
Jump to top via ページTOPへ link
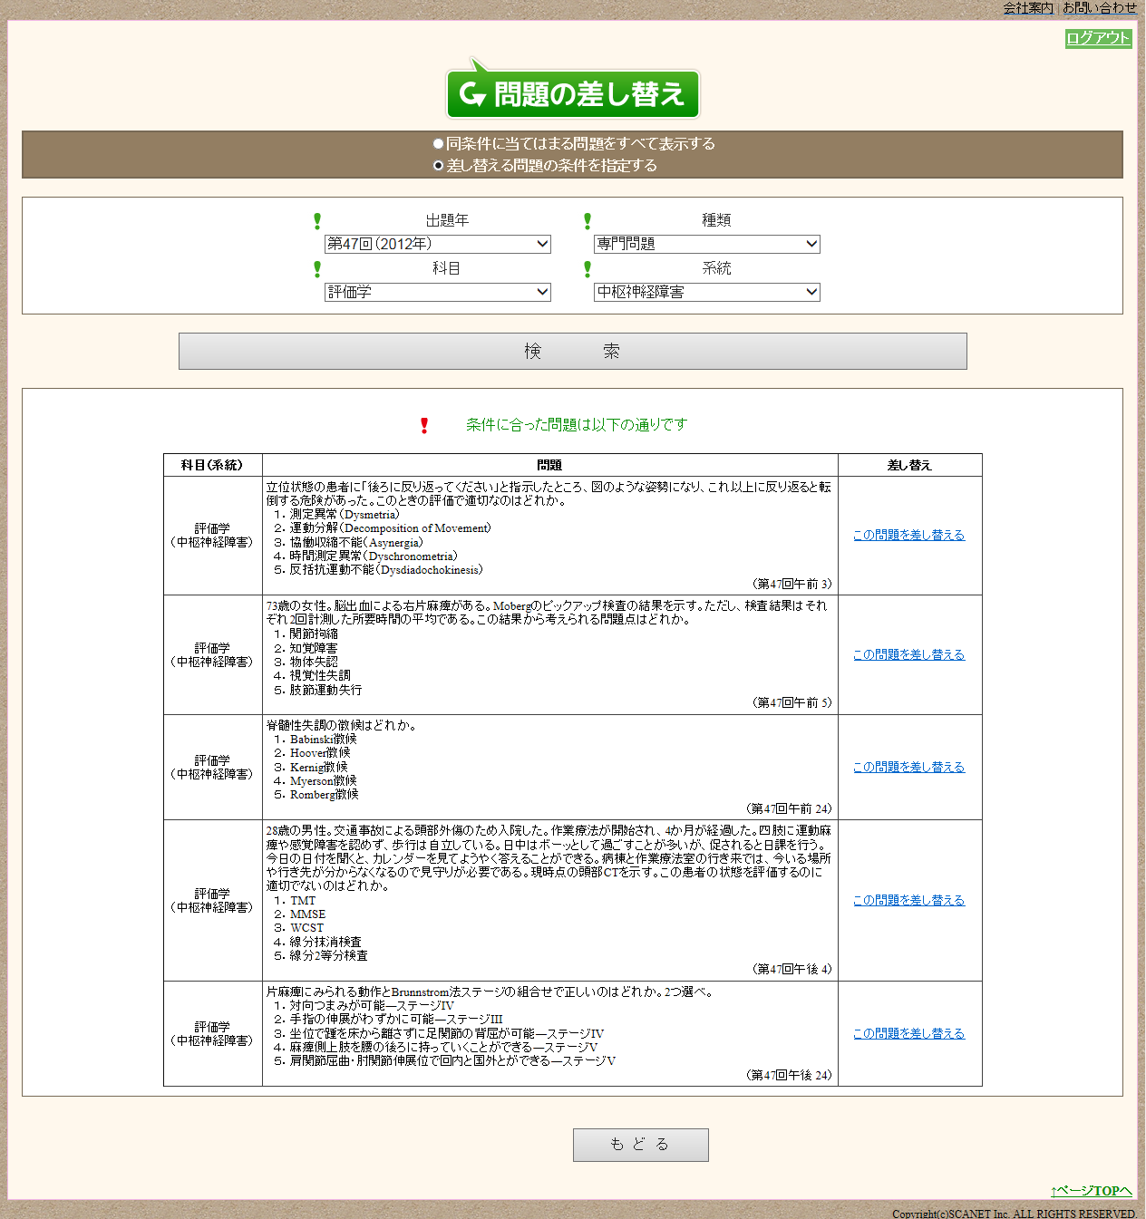pyautogui.click(x=1091, y=1191)
